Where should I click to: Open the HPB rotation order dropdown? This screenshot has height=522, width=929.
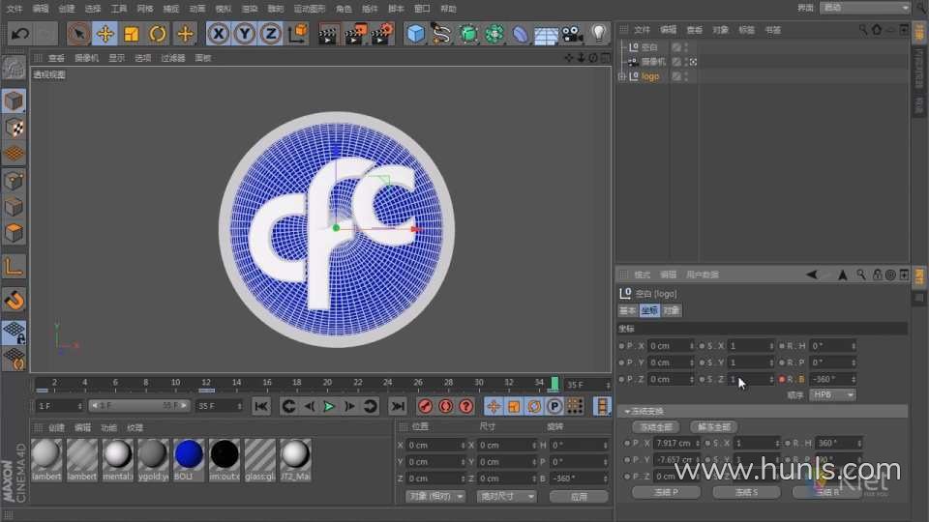click(x=832, y=394)
